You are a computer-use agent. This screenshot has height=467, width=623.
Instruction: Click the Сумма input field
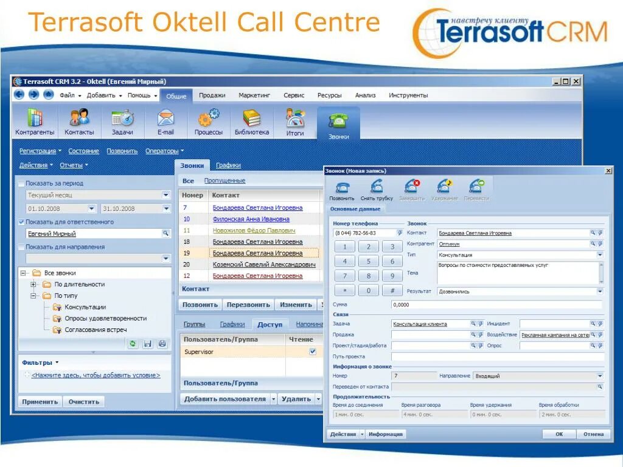click(496, 305)
